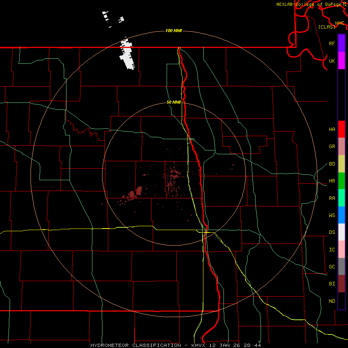
Task: Click the RF purple legend color swatch
Action: [341, 43]
